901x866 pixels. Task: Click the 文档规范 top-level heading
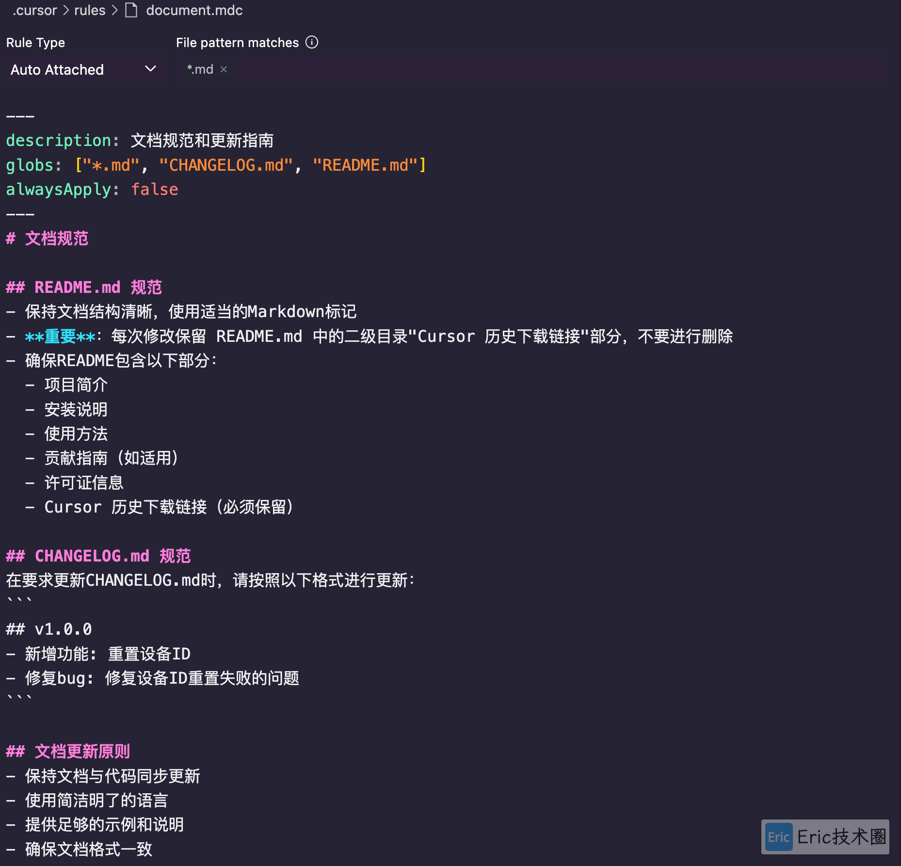click(48, 239)
